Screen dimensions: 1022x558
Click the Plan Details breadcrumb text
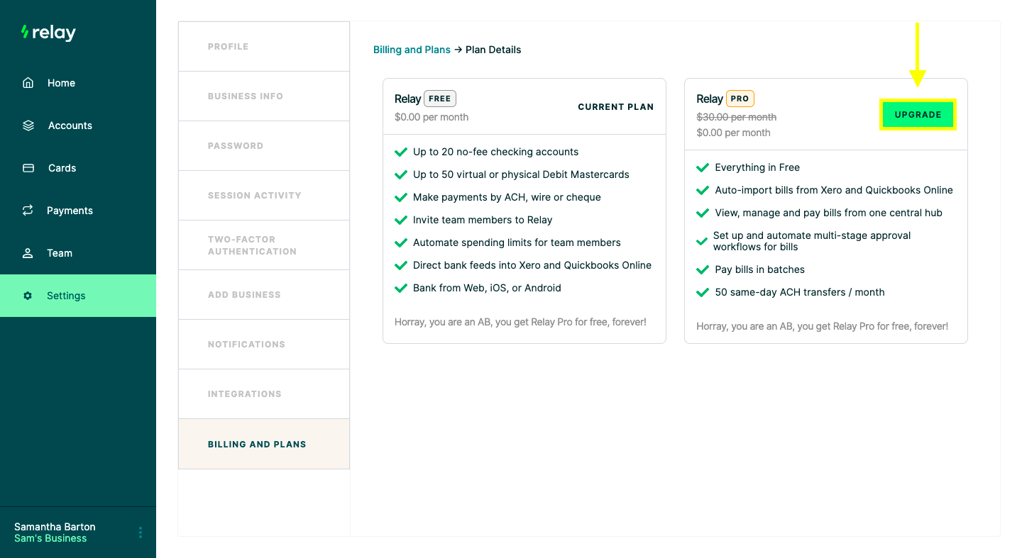493,50
